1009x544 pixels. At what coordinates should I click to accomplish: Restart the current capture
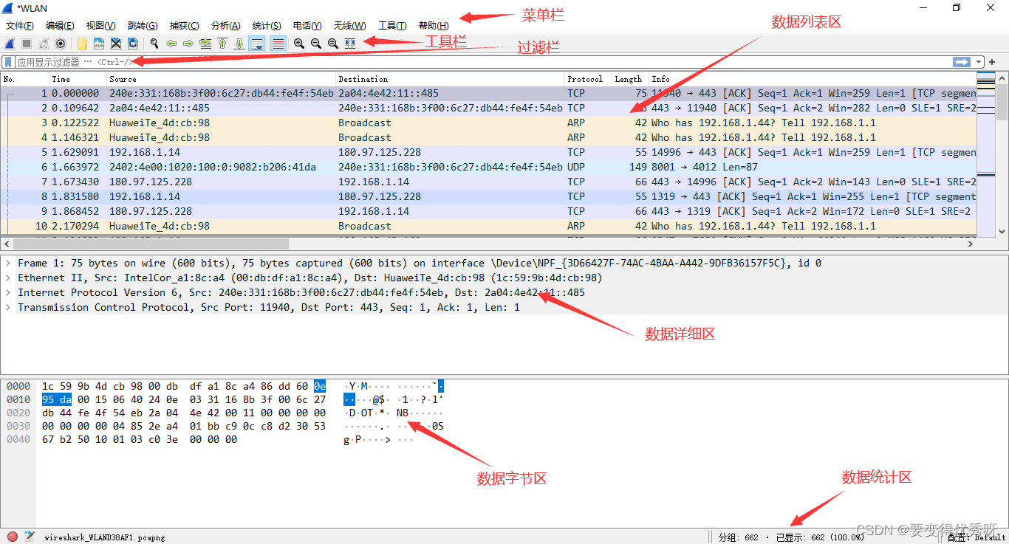44,44
